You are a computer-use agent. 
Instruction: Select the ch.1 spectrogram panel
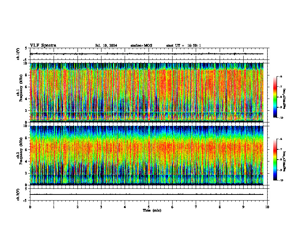pyautogui.click(x=147, y=92)
